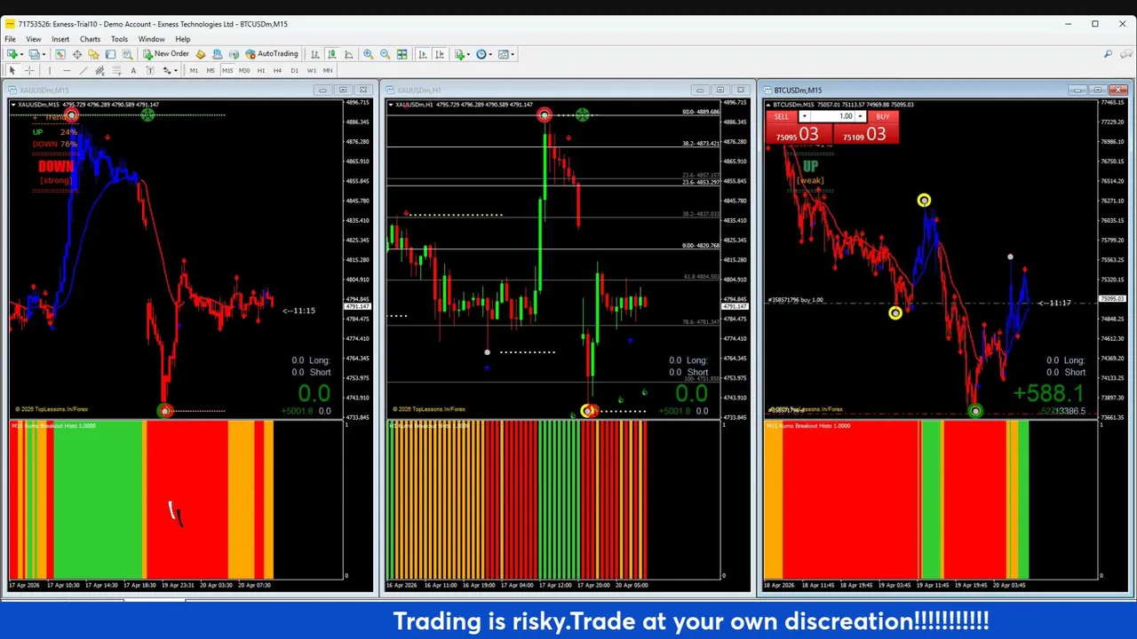The height and width of the screenshot is (639, 1137).
Task: Switch to the D1 timeframe
Action: 294,70
